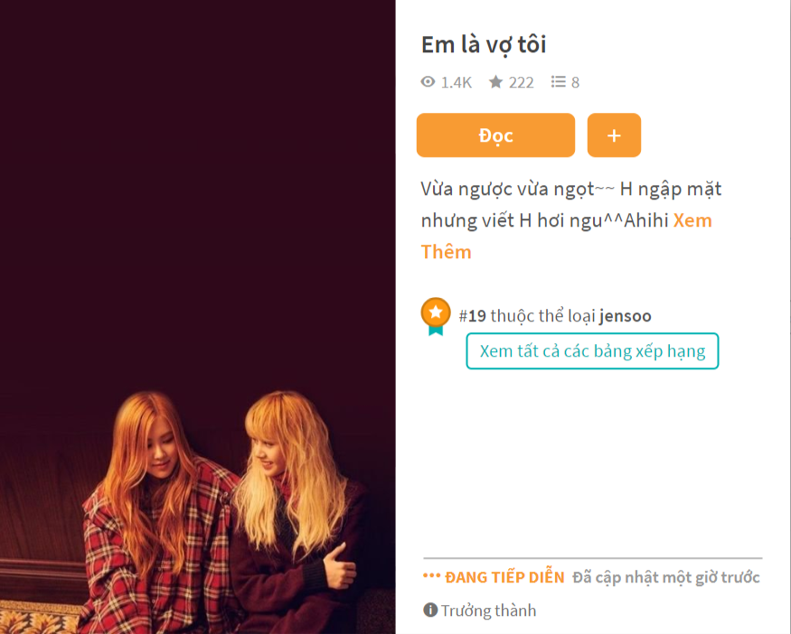The height and width of the screenshot is (634, 791).
Task: Click the Trưởng thành info icon
Action: click(430, 610)
